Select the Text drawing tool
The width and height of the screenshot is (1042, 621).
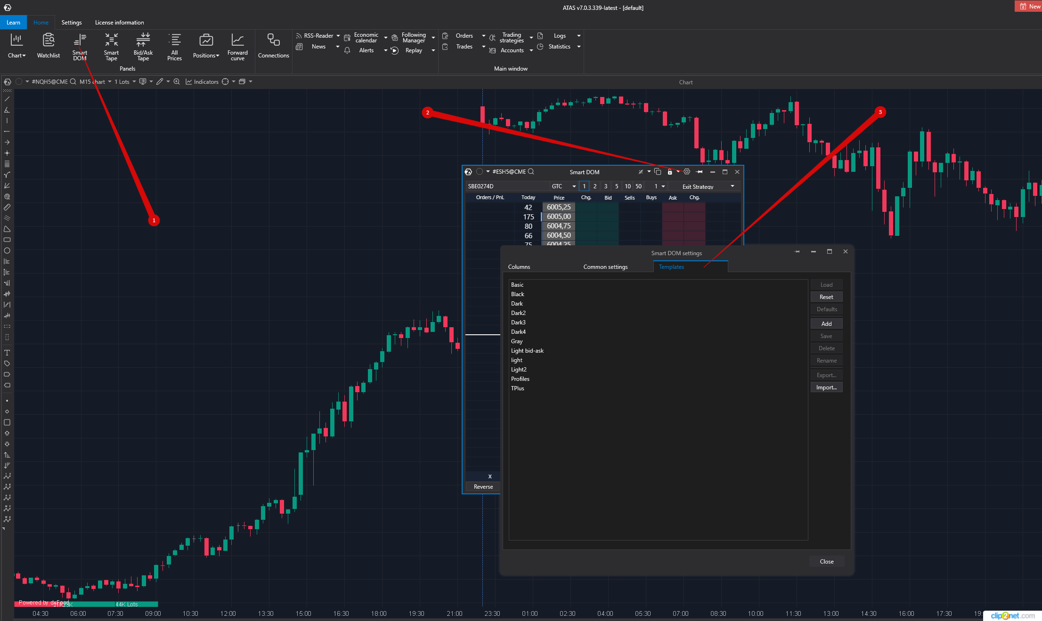coord(7,353)
